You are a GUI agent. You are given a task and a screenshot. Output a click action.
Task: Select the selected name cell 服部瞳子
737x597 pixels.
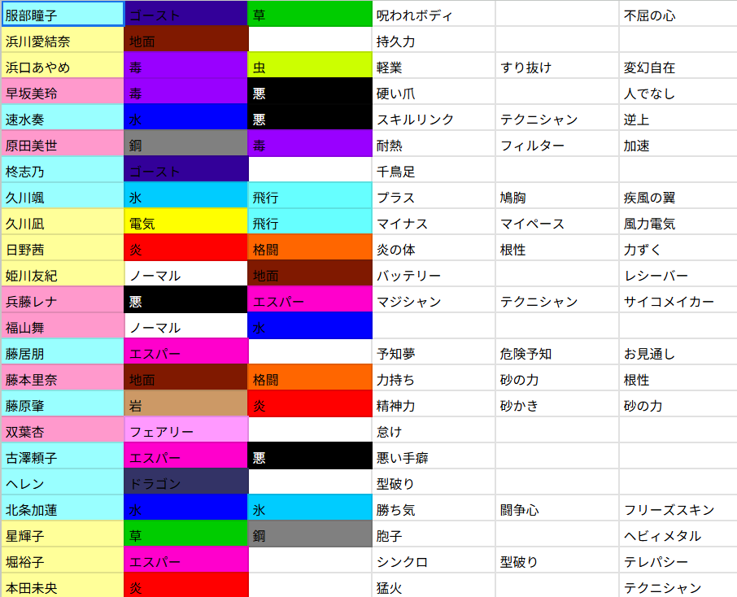point(62,15)
